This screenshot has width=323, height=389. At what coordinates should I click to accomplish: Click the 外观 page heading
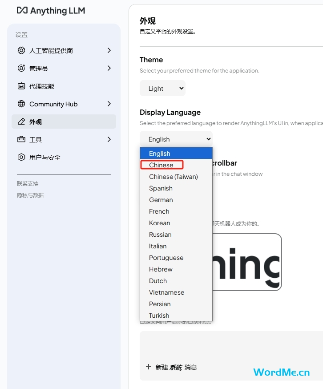(148, 21)
